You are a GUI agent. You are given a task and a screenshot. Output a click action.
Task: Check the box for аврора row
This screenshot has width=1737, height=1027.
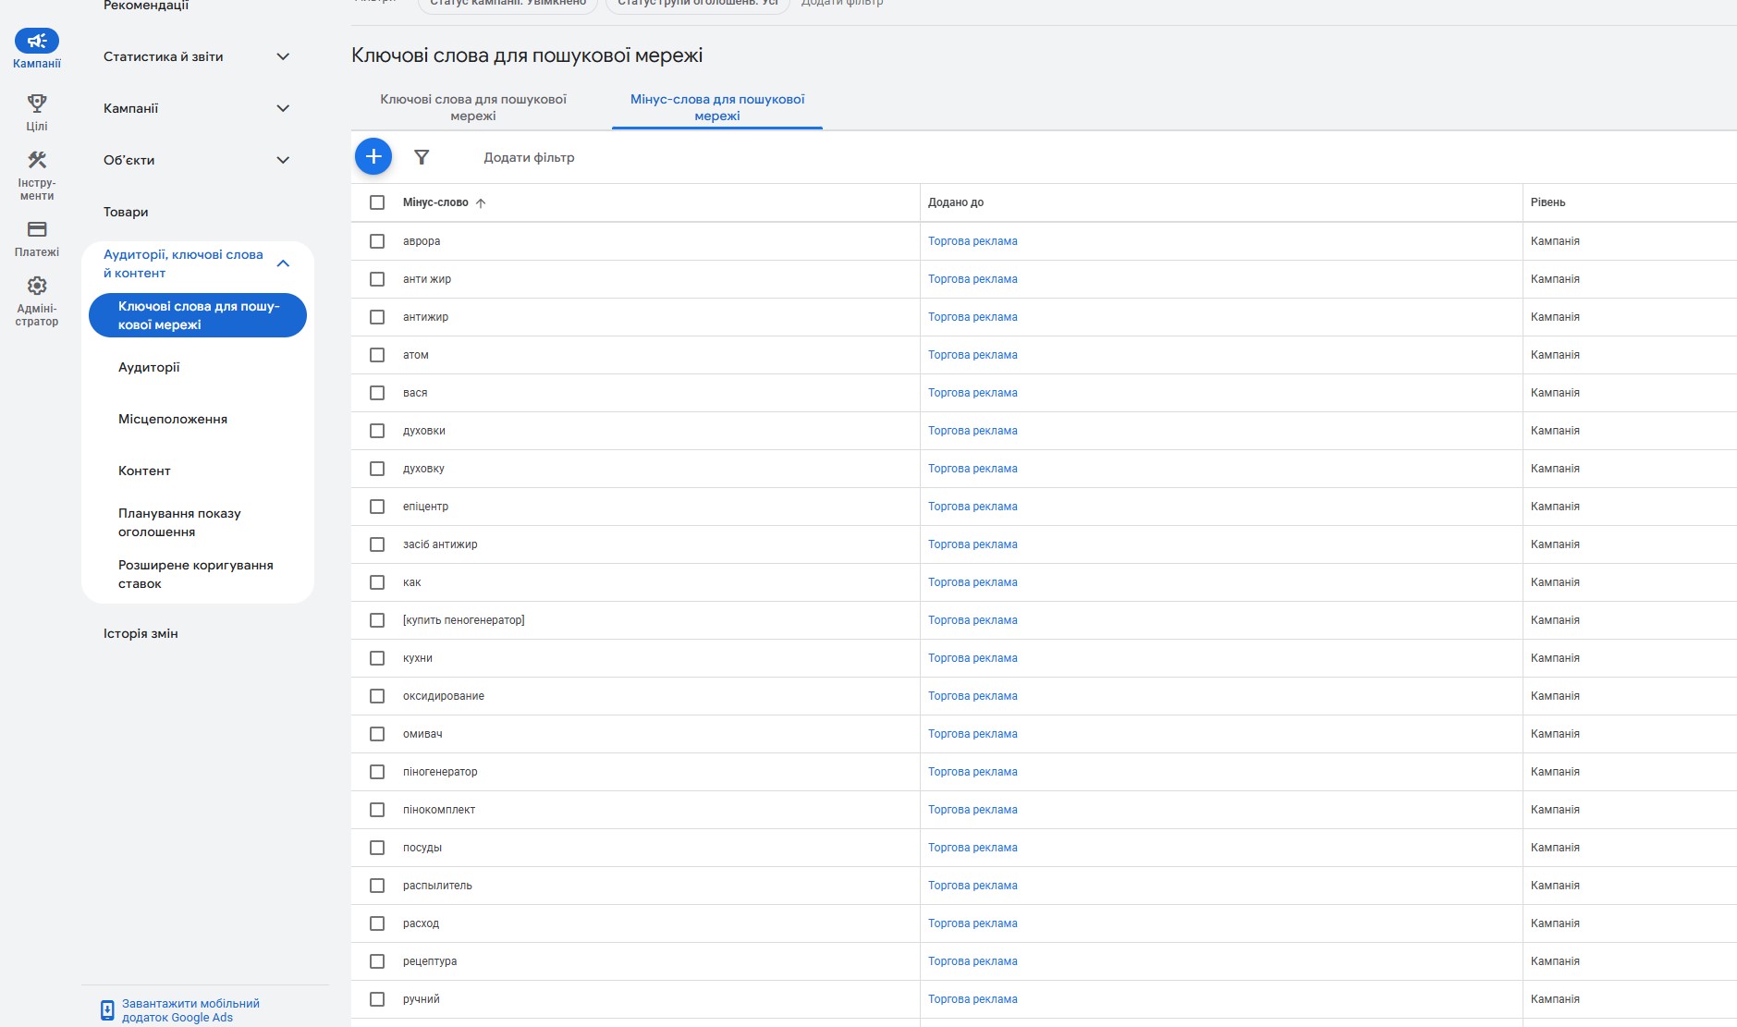pyautogui.click(x=377, y=241)
